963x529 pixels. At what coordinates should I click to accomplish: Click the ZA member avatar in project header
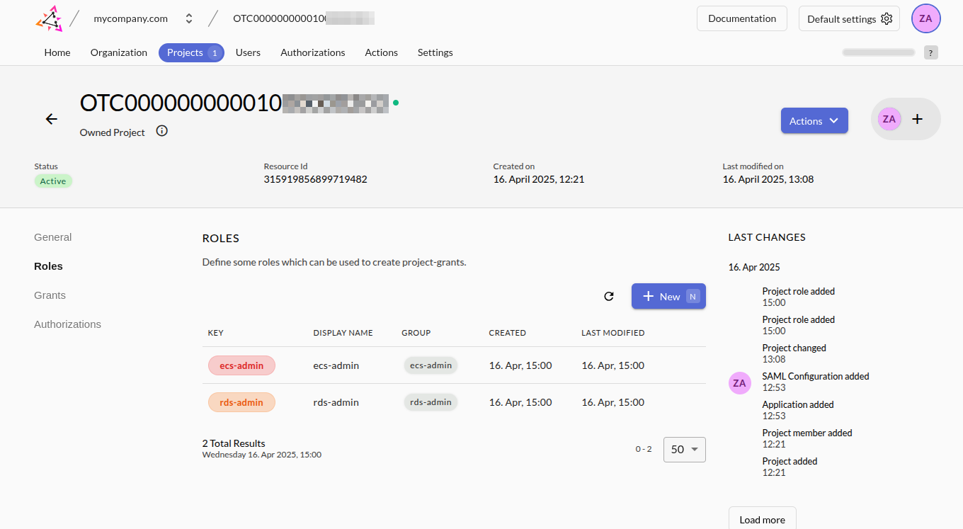pos(889,119)
